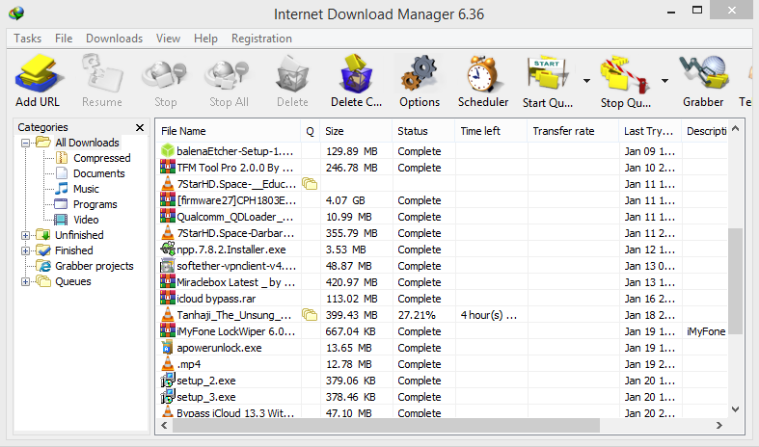Sort by Last Try column header
Viewport: 759px width, 447px height.
pyautogui.click(x=648, y=131)
